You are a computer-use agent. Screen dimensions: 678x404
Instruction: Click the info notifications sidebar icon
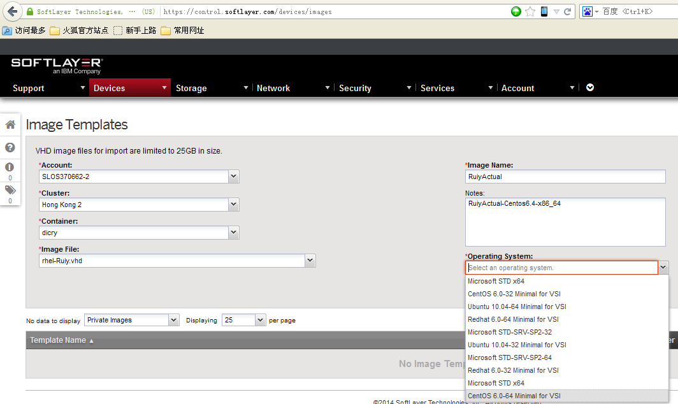click(10, 167)
